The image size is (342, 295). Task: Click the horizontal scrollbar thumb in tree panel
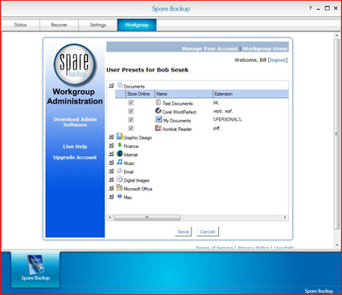tap(147, 218)
